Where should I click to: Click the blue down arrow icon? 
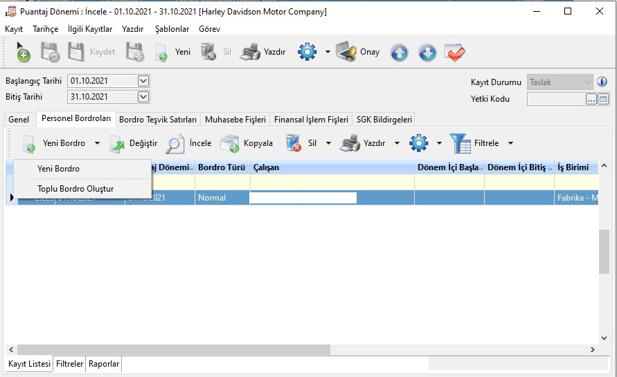(x=427, y=53)
